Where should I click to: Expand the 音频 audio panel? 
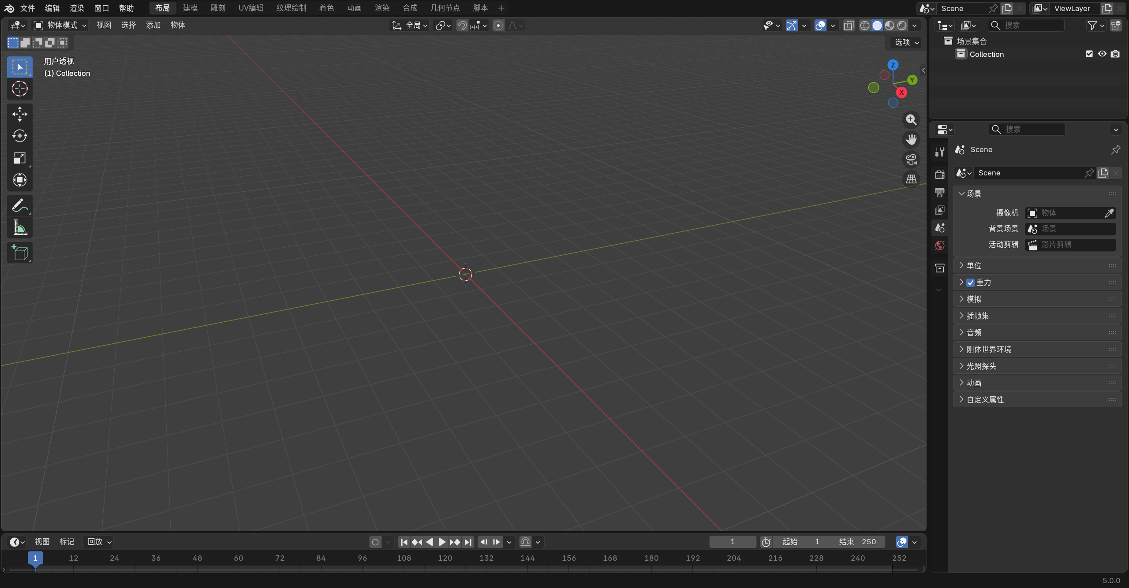[1037, 333]
